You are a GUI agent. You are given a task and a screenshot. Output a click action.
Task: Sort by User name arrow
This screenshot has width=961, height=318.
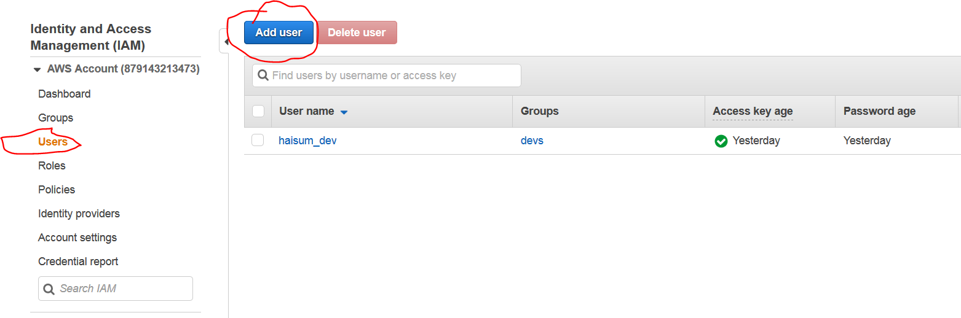coord(344,112)
